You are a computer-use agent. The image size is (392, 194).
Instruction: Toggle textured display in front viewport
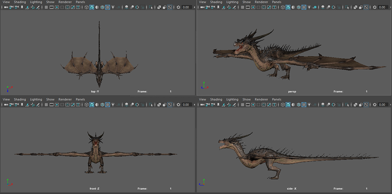pos(108,105)
